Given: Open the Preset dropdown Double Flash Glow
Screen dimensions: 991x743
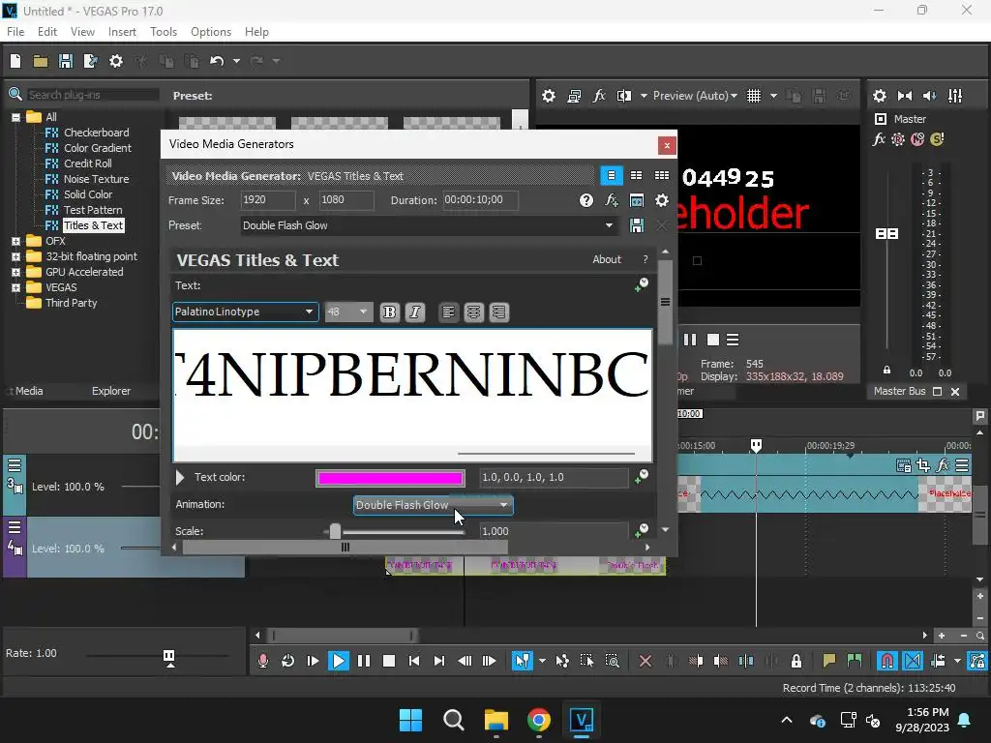Looking at the screenshot, I should point(428,225).
